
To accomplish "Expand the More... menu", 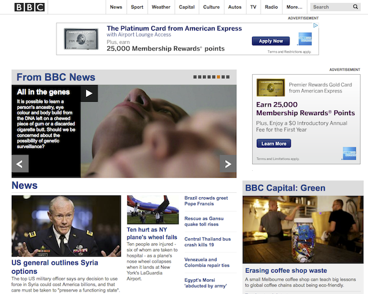I will coord(294,7).
